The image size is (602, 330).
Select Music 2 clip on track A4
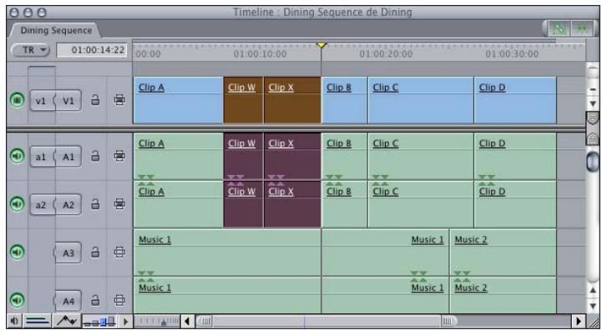tap(503, 295)
